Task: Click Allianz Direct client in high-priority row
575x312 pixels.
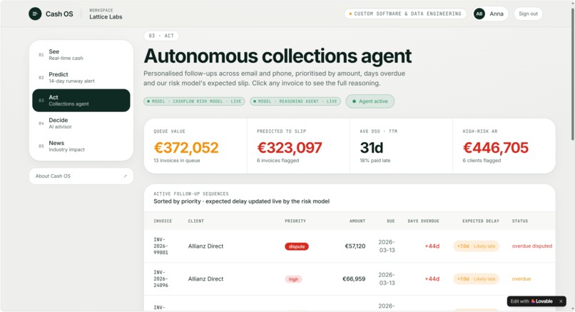Action: [x=205, y=279]
